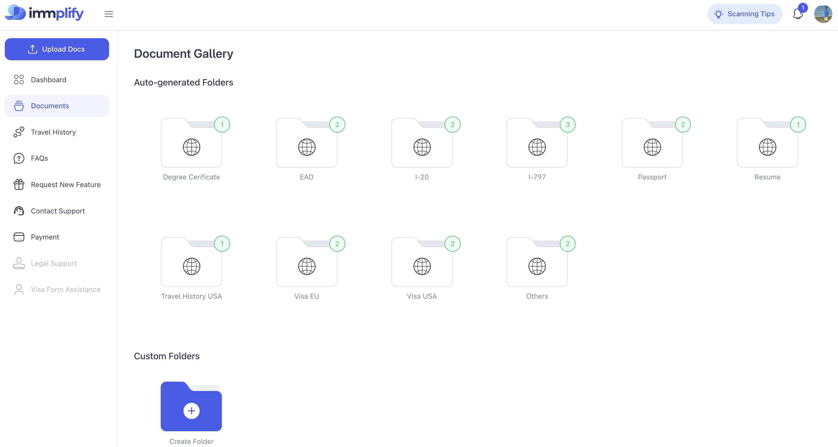Open the notifications bell
The image size is (838, 447).
pos(798,14)
